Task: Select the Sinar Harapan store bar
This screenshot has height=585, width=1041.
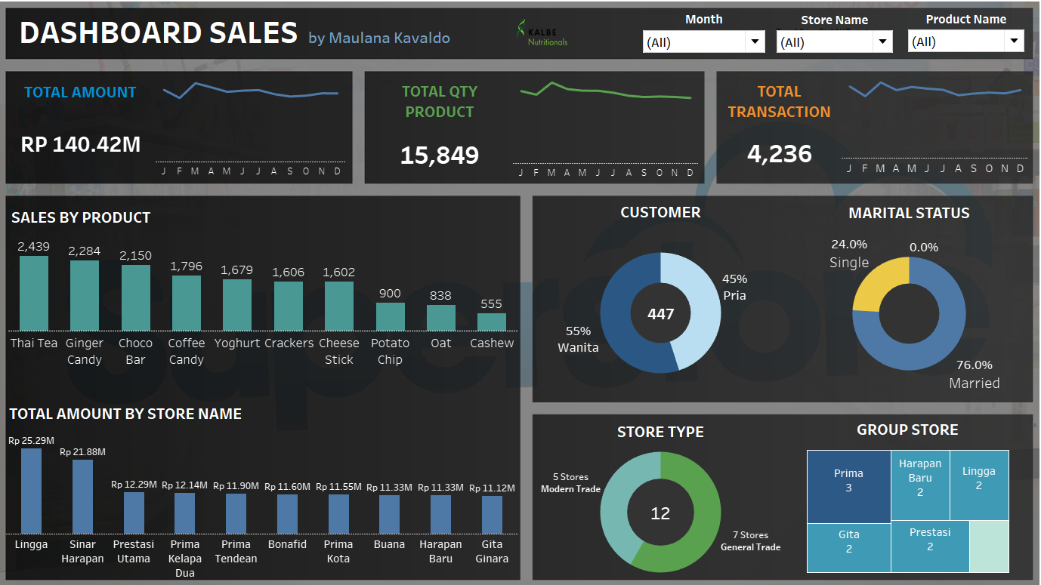Action: 82,497
